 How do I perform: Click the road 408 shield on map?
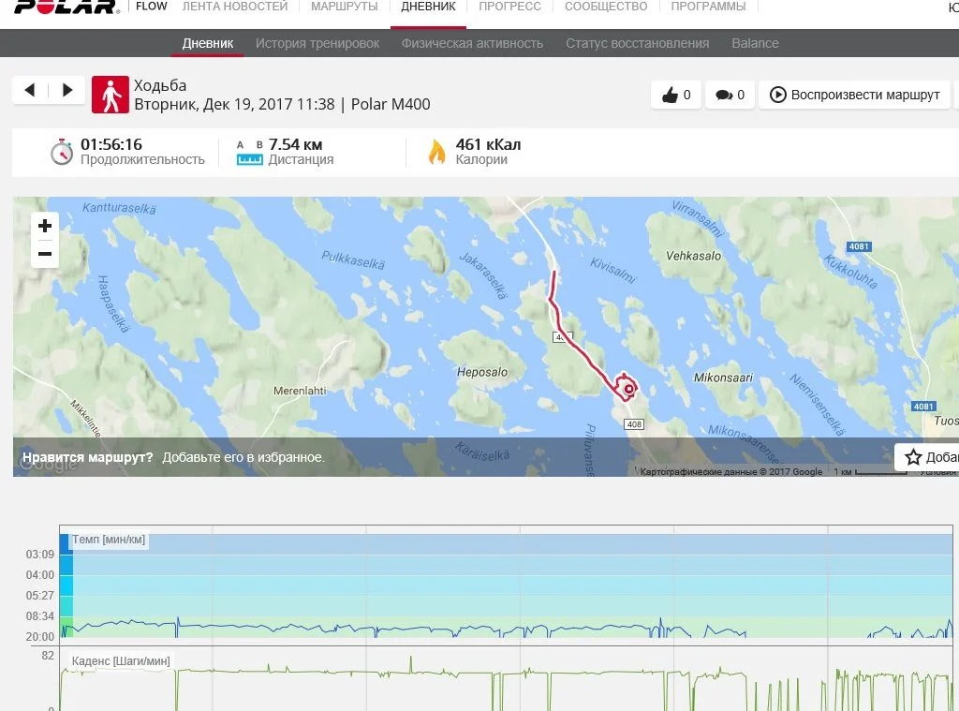634,424
